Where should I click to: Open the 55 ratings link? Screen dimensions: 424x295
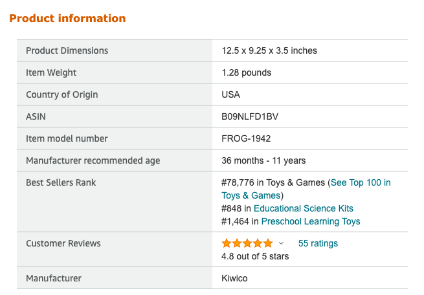(318, 243)
